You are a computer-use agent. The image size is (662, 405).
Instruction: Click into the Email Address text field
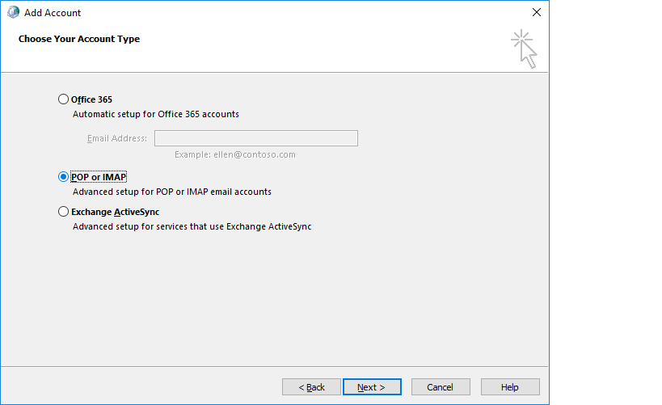point(255,138)
